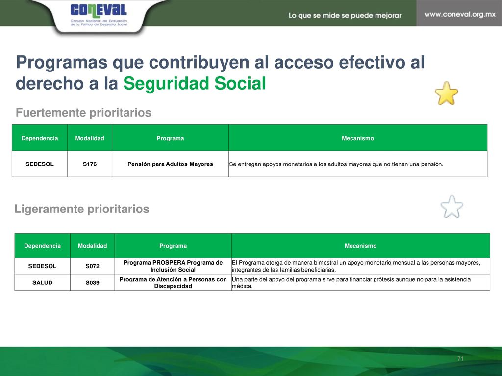
Task: Click 'Programa' header in Ligeramente prioritarios table
Action: click(173, 246)
